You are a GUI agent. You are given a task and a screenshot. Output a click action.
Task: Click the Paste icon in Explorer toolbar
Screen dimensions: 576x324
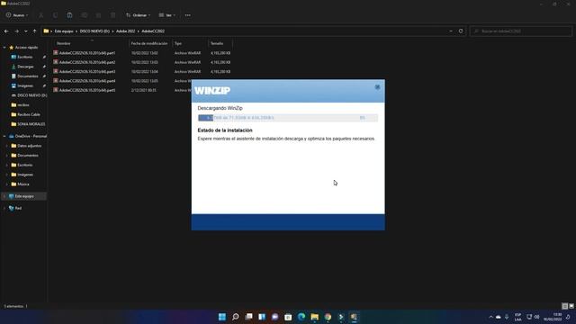(69, 15)
